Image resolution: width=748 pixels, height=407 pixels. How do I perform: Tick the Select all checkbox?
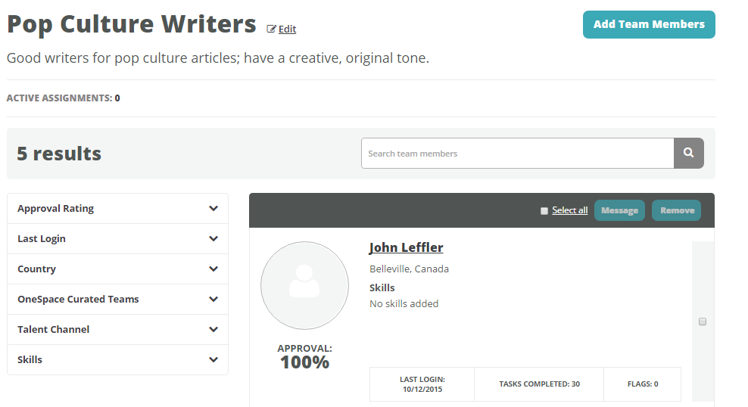pyautogui.click(x=544, y=210)
